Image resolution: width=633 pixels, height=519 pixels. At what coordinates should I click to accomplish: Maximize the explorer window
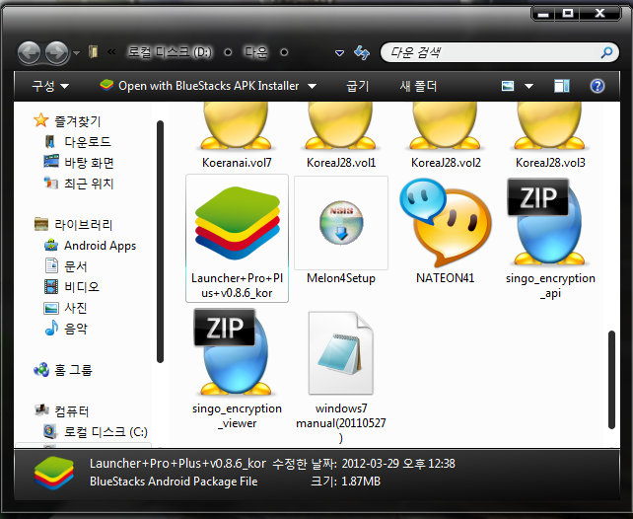tap(568, 14)
